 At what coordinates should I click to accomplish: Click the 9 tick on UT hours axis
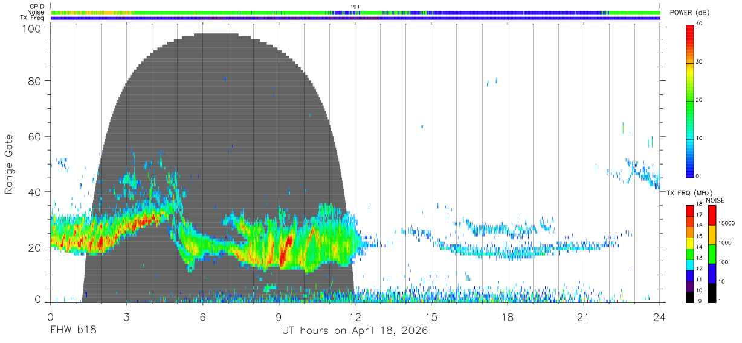pos(279,317)
